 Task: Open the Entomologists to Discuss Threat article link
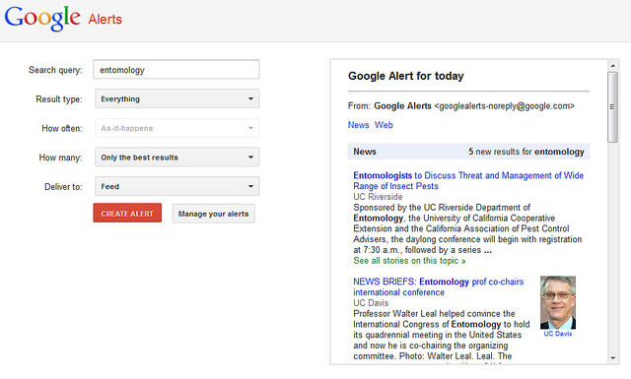click(468, 181)
